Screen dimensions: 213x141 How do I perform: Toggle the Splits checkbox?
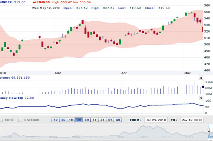click(1, 120)
